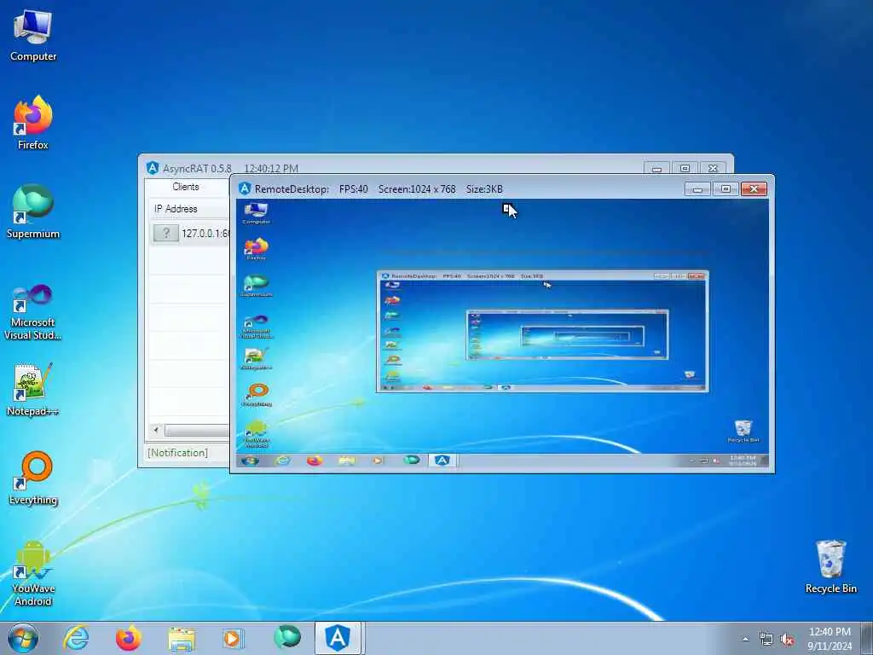
Task: Click the Show desktop button at taskbar end
Action: (867, 638)
